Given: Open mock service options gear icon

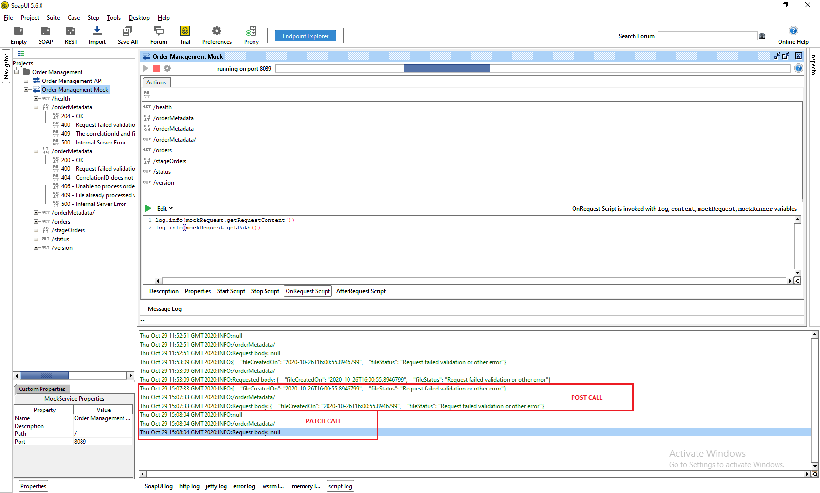Looking at the screenshot, I should (x=167, y=68).
